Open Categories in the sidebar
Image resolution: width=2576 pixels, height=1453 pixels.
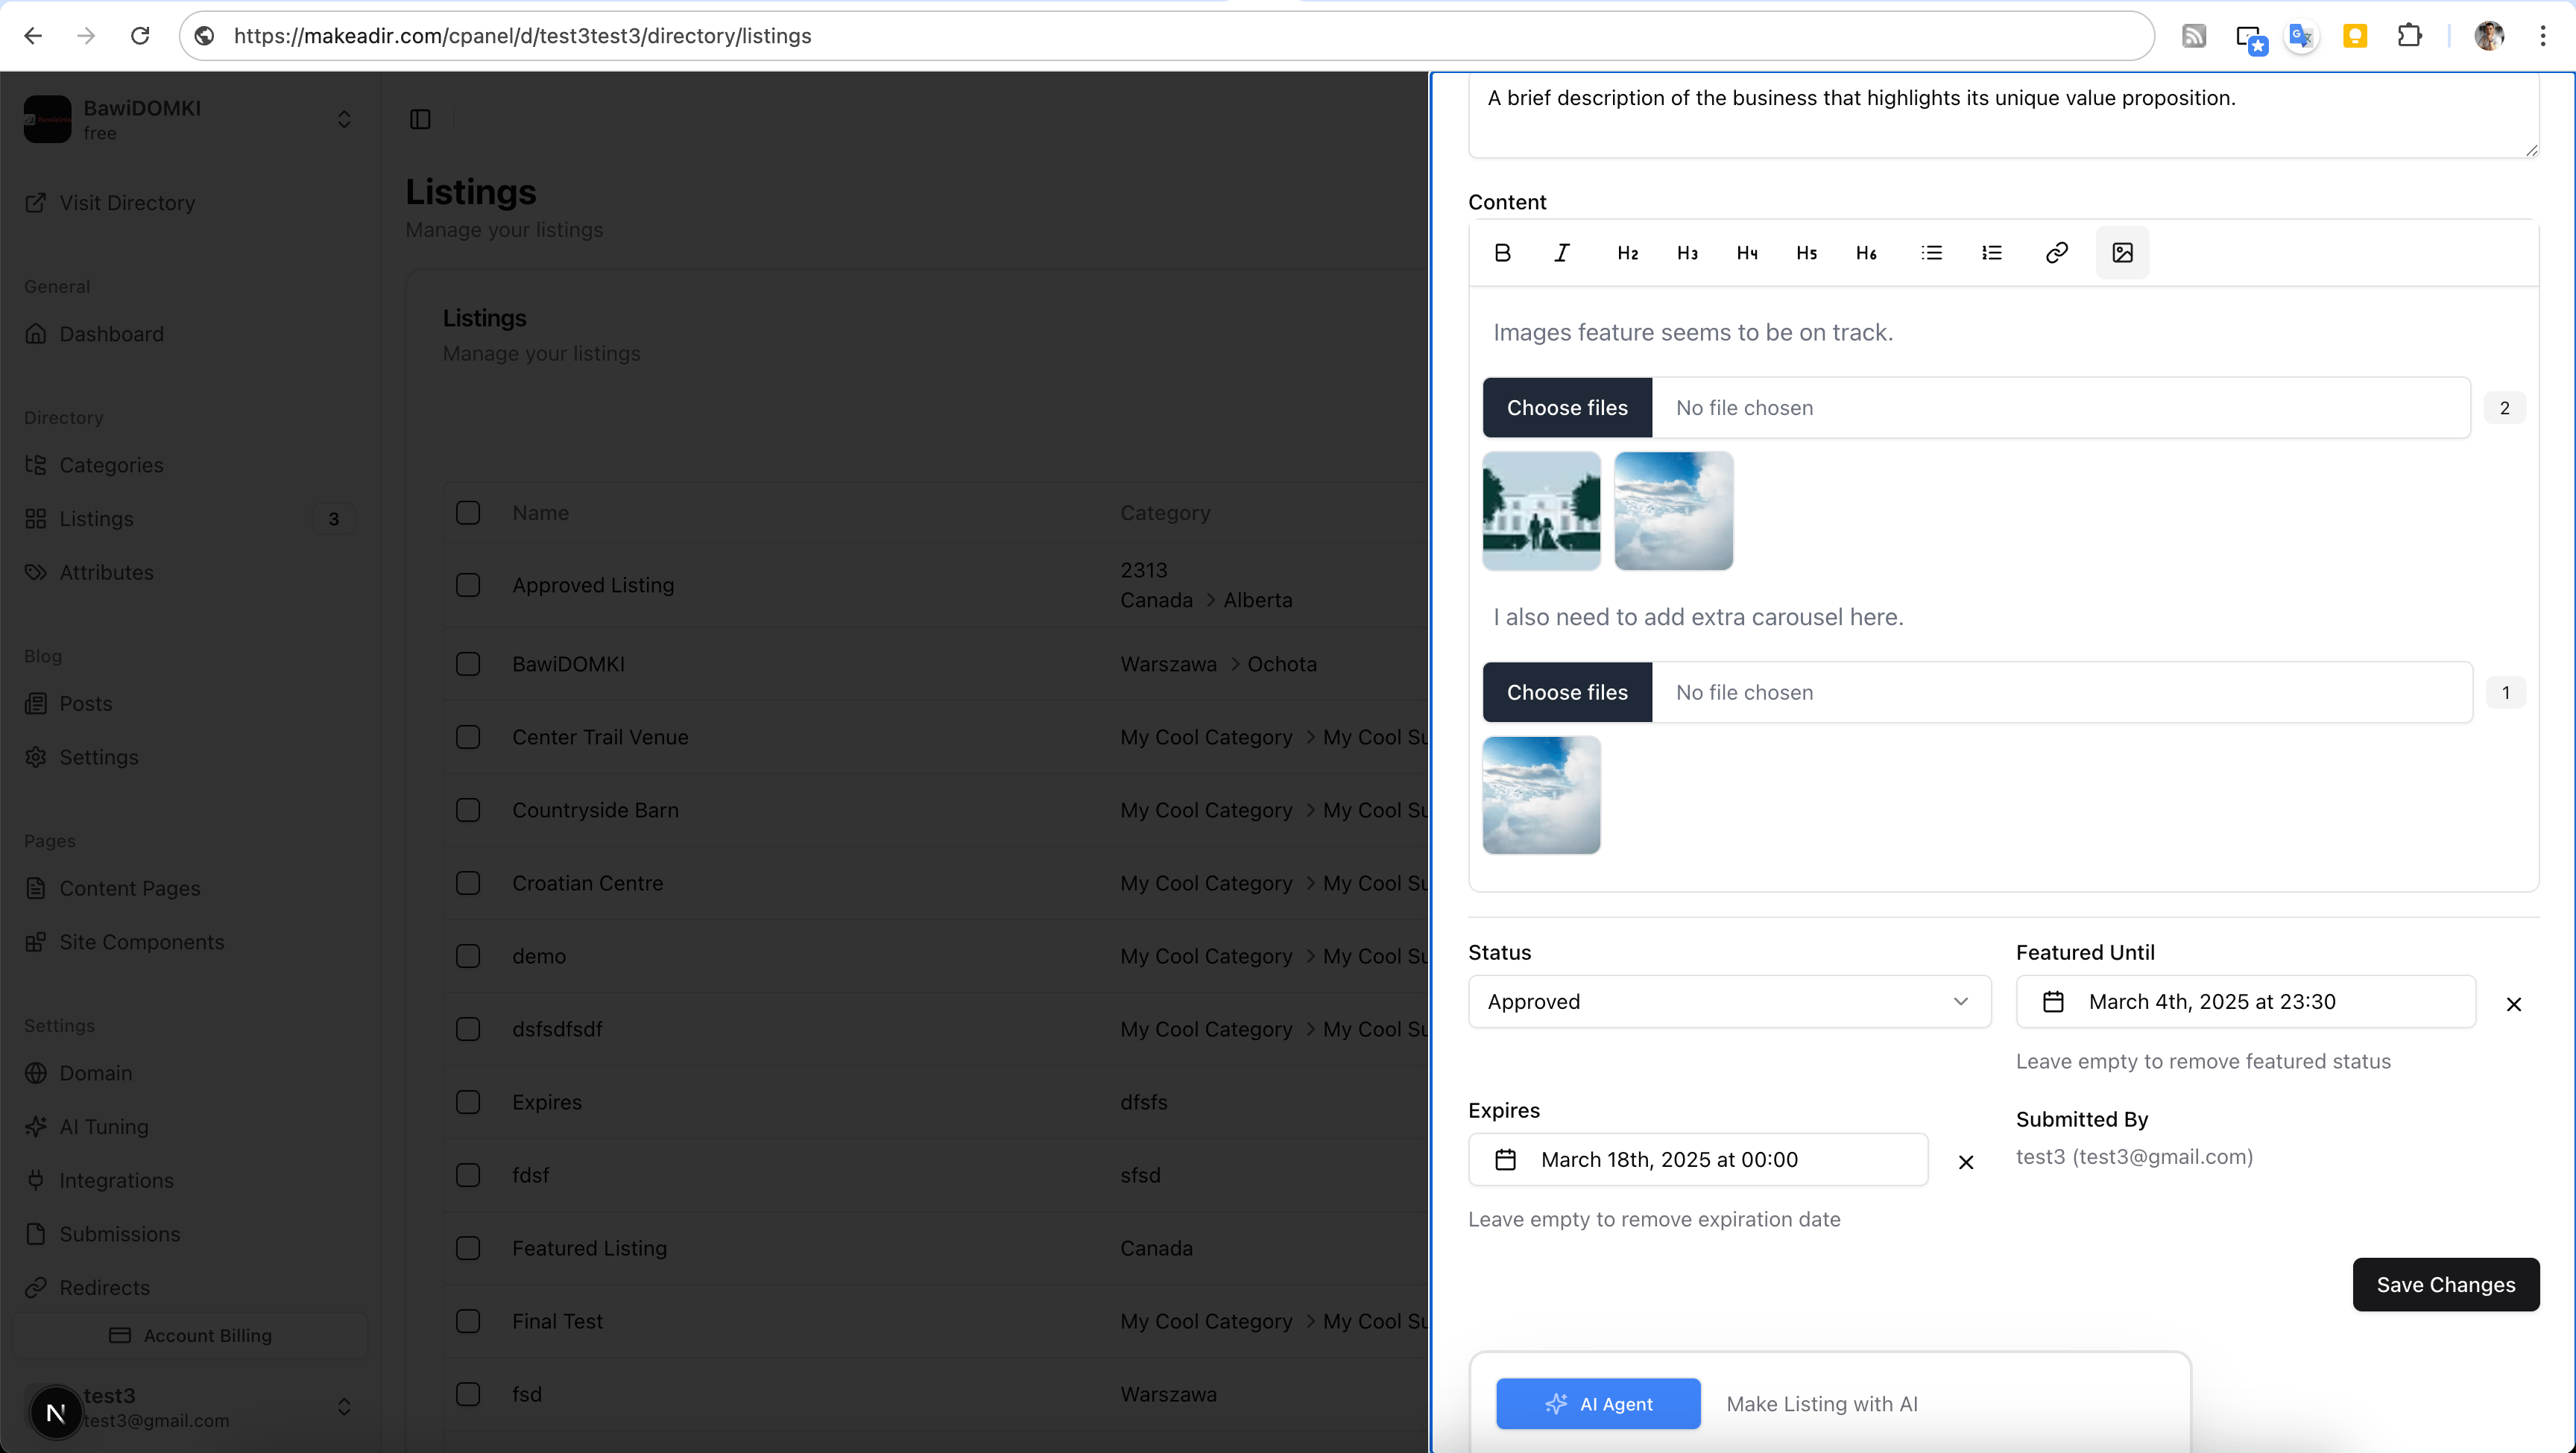click(111, 465)
